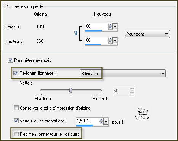This screenshot has width=178, height=141.
Task: Toggle the Rééchantillonnage checkbox
Action: tap(16, 73)
